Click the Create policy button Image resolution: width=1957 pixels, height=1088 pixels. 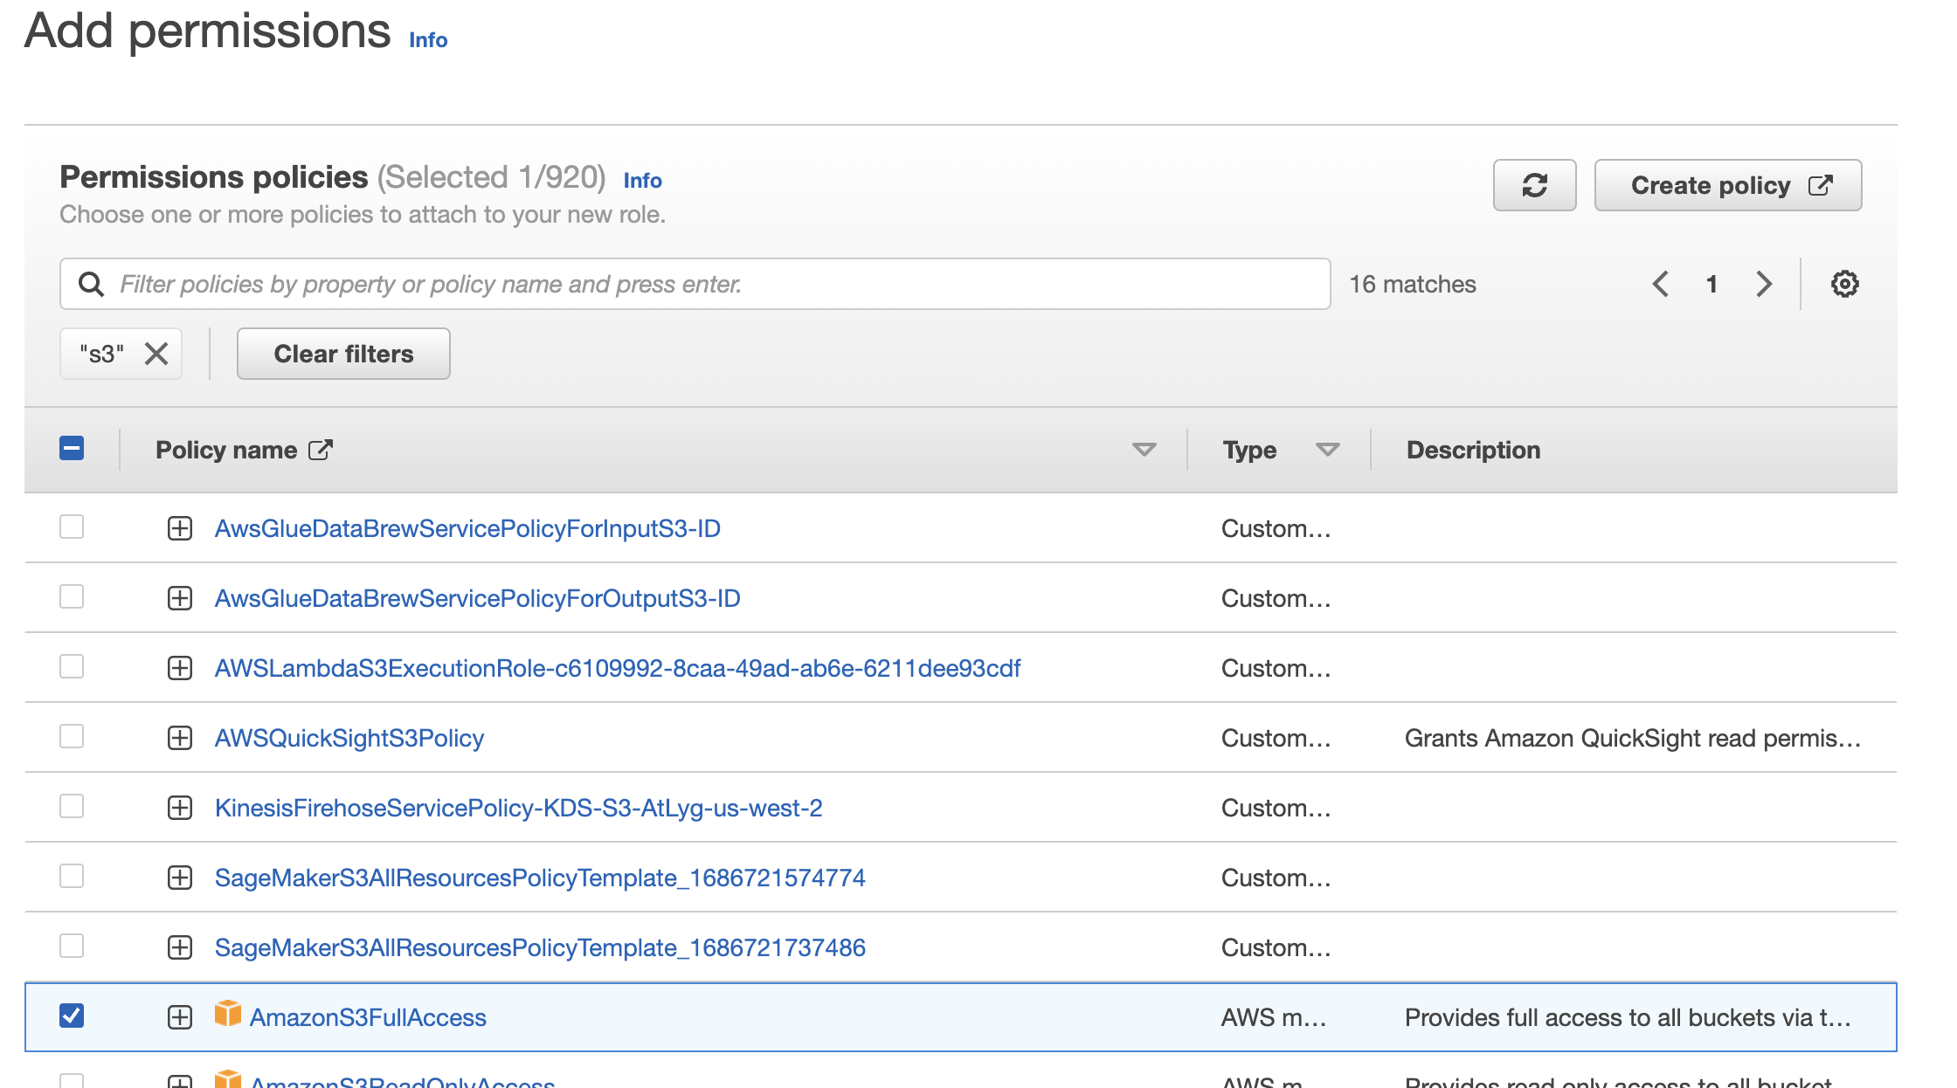point(1727,185)
